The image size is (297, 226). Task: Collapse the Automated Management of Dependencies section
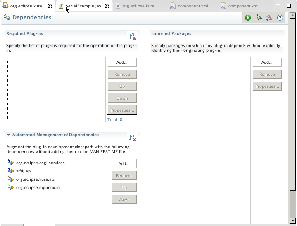click(x=8, y=135)
